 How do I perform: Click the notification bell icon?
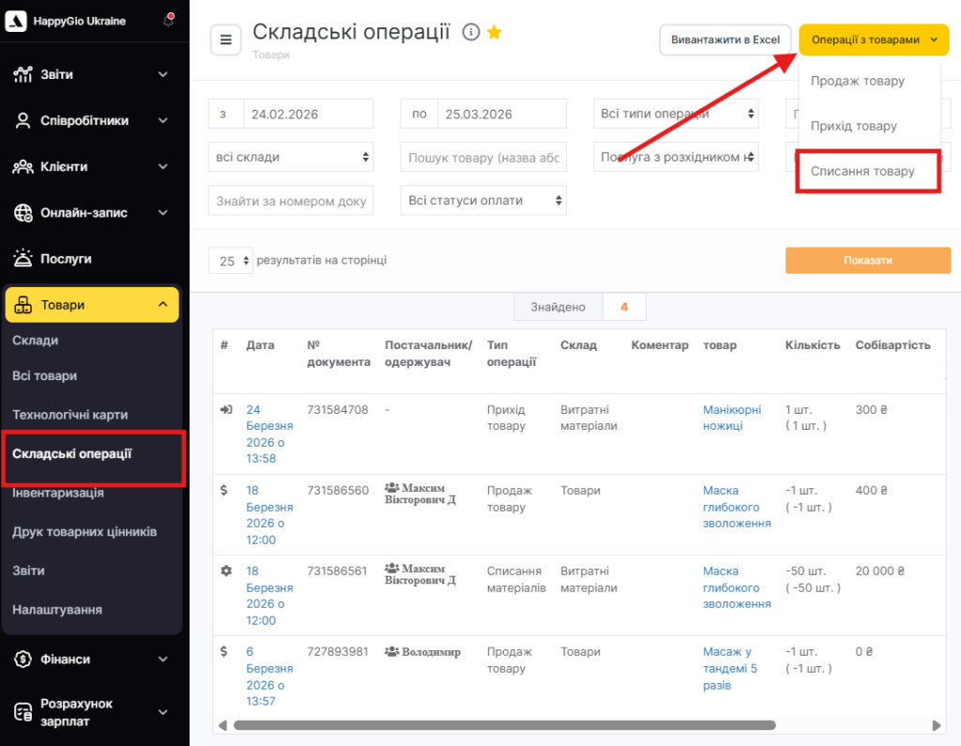coord(169,20)
